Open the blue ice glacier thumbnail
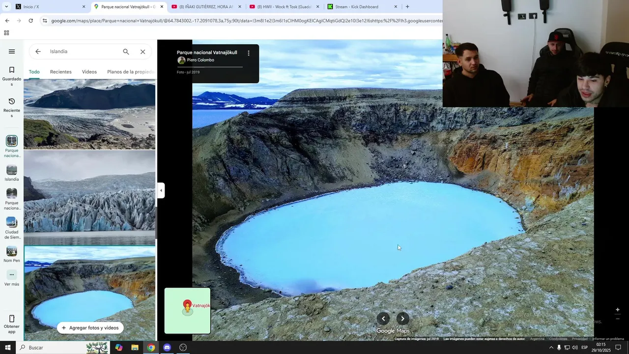The height and width of the screenshot is (354, 629). click(89, 198)
